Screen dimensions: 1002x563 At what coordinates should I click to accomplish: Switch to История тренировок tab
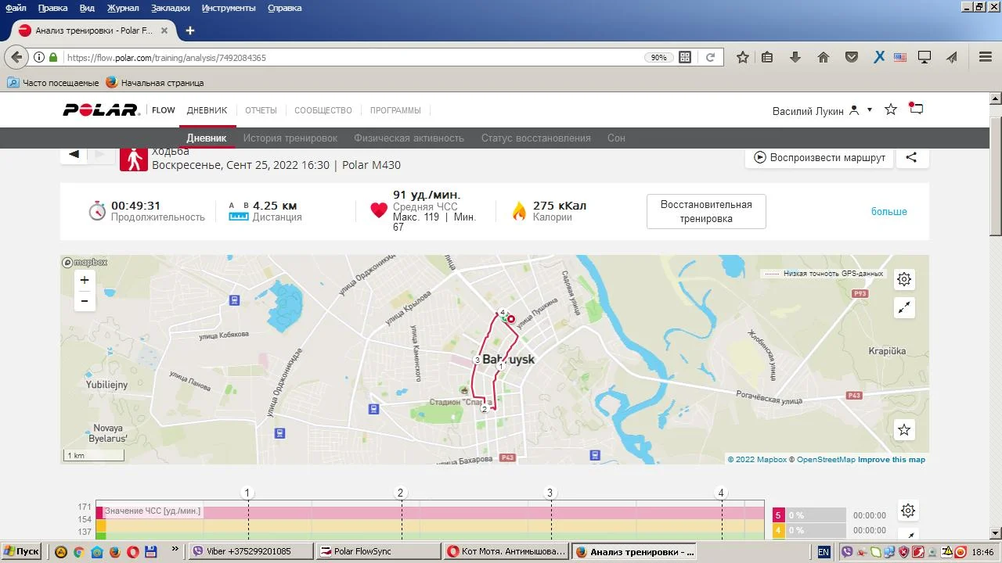[290, 138]
